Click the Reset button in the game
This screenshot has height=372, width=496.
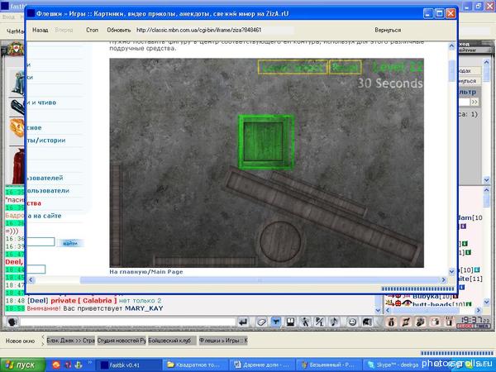(x=345, y=67)
